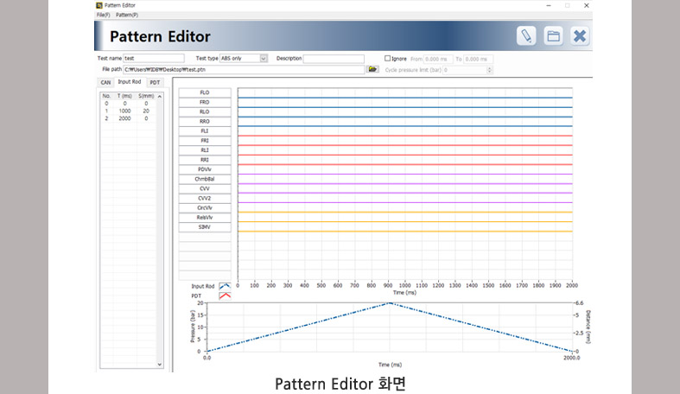Click the To time field

coord(479,59)
